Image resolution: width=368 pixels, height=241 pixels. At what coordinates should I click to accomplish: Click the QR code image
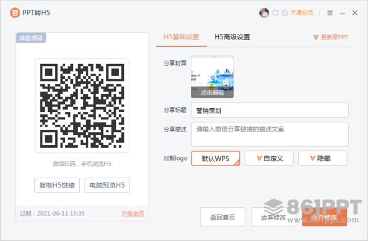pos(82,106)
